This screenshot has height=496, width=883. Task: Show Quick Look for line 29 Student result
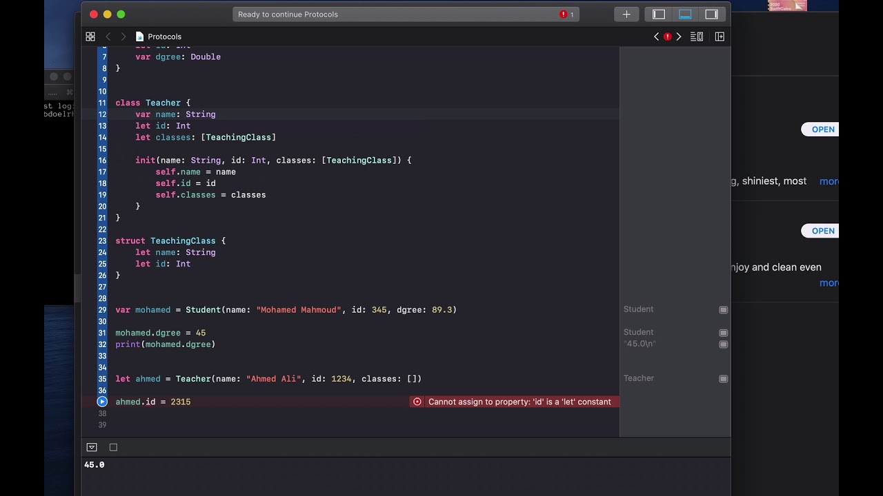(723, 310)
